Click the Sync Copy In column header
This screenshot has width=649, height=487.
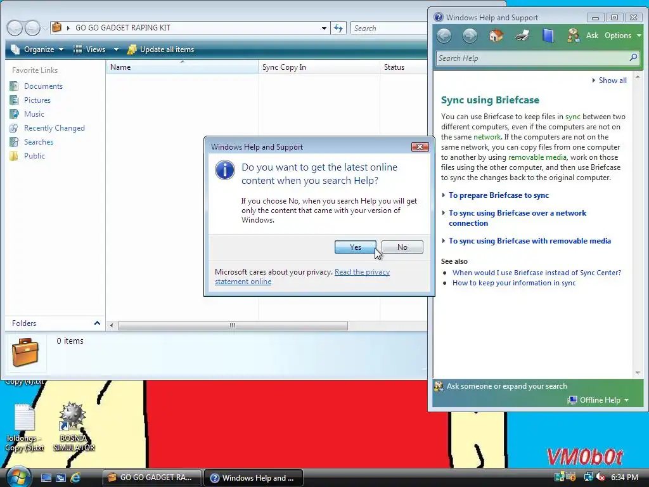coord(319,67)
